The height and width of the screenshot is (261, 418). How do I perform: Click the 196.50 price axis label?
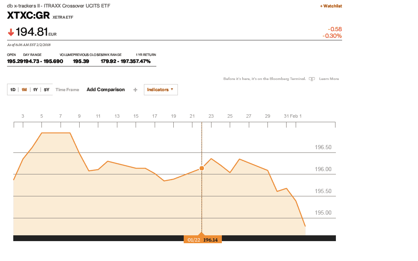[323, 147]
